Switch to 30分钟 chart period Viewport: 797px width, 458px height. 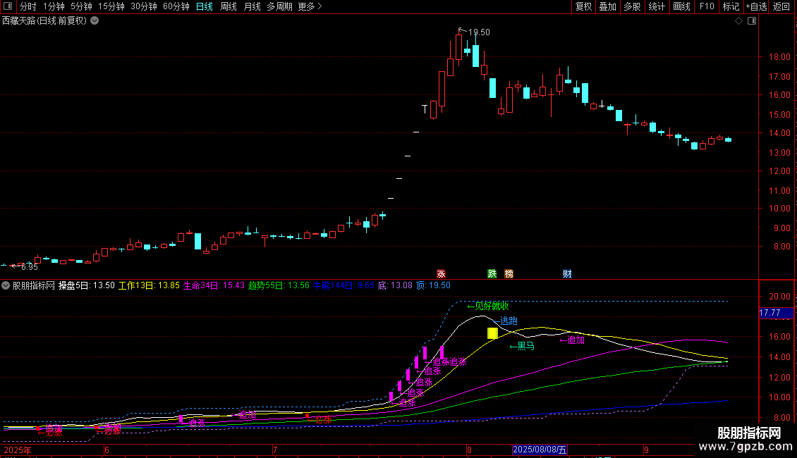click(x=144, y=6)
